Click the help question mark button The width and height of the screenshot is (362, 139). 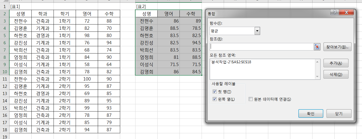pos(335,12)
